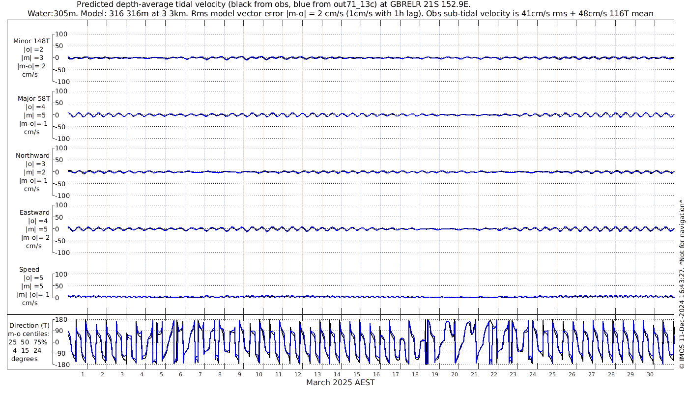This screenshot has height=393, width=688.
Task: Click '|o| =3' in the Northward panel
Action: pos(35,164)
